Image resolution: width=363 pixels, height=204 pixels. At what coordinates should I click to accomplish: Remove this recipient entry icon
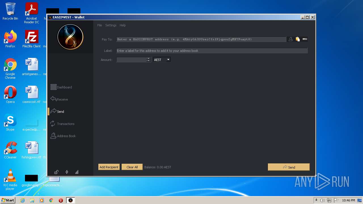tap(305, 39)
